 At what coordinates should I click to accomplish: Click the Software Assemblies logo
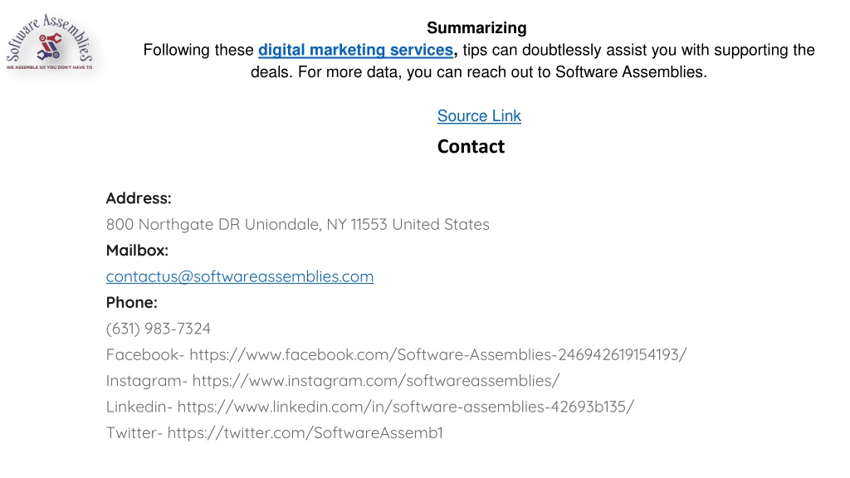49,43
